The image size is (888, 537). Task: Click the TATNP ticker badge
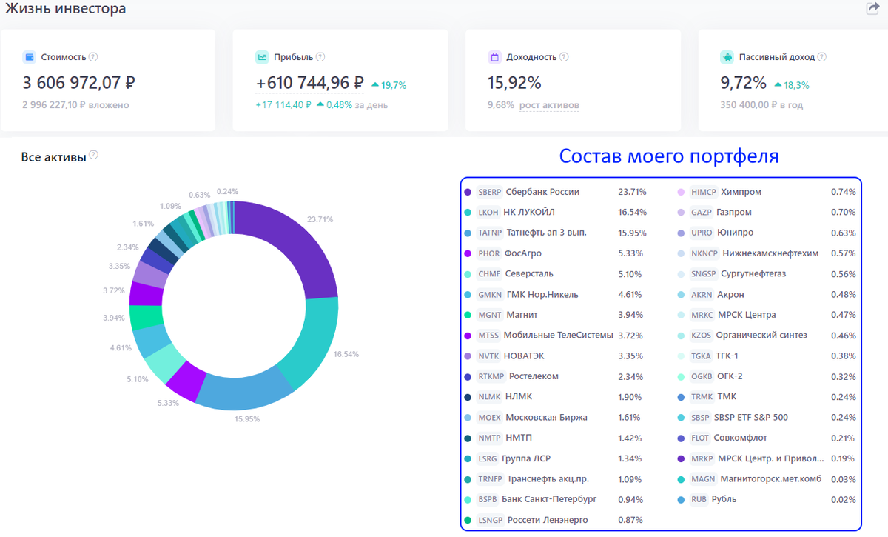[490, 233]
